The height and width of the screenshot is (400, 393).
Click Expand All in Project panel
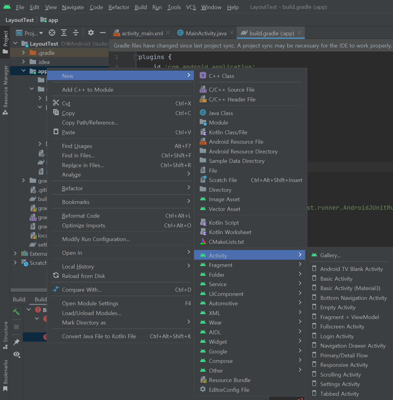(64, 33)
